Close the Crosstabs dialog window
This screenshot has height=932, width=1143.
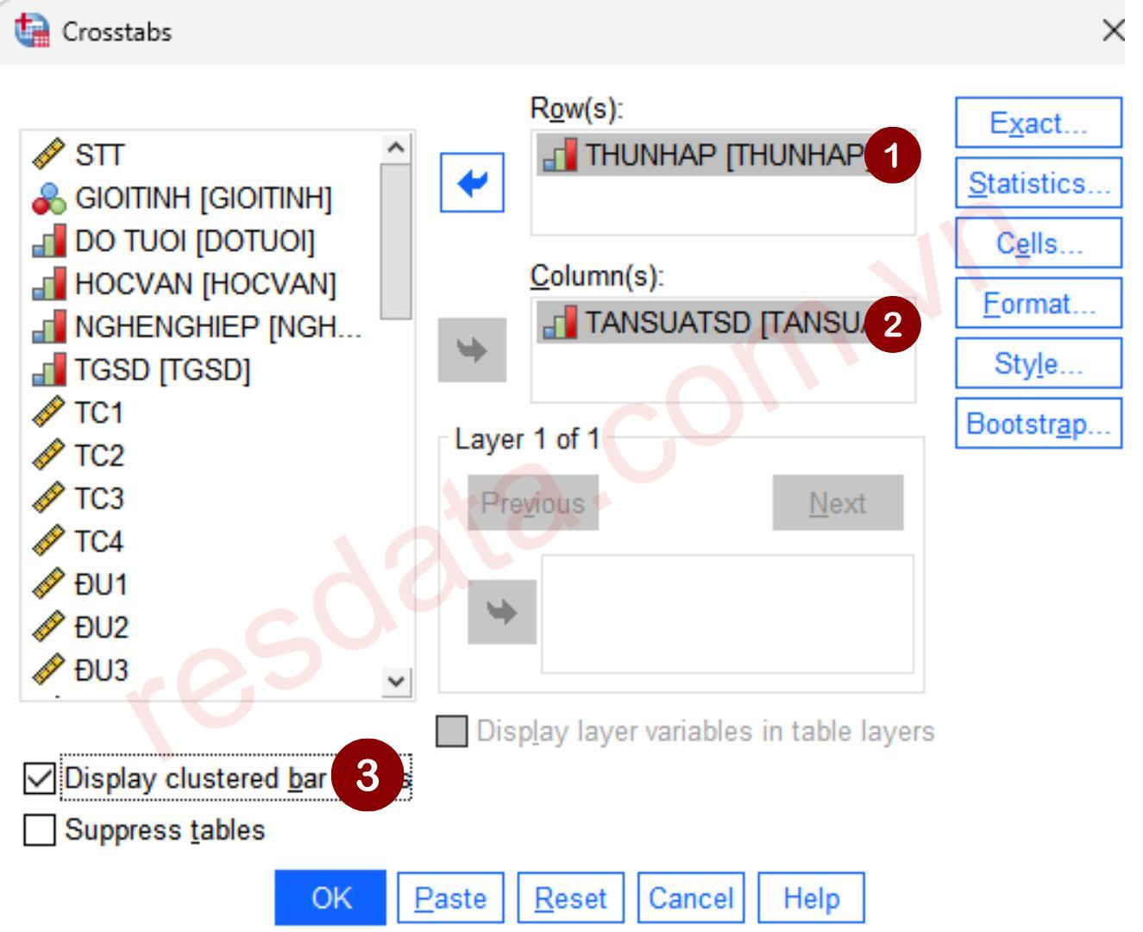pyautogui.click(x=1113, y=32)
